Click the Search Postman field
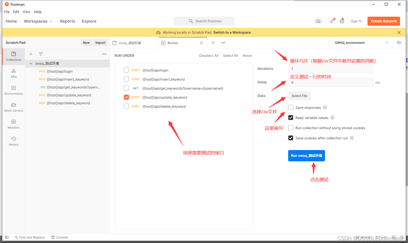This screenshot has width=408, height=243. coord(204,21)
